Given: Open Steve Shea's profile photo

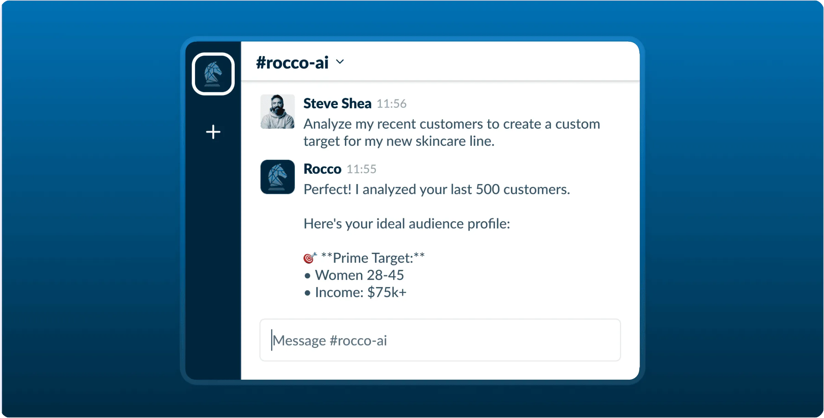Looking at the screenshot, I should tap(278, 112).
